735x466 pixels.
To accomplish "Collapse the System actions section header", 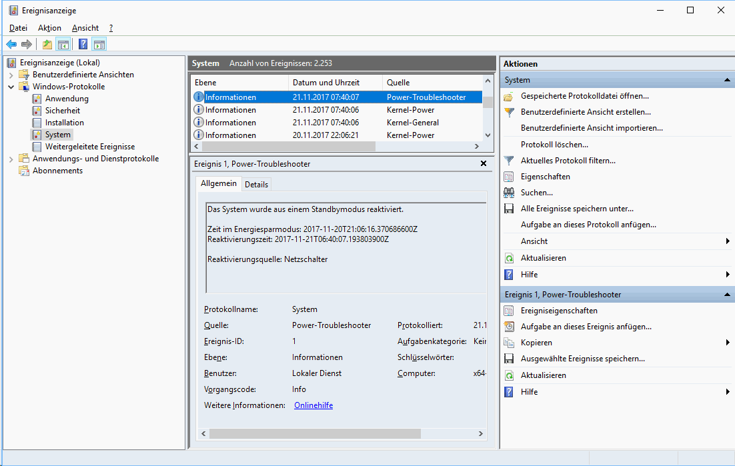I will [x=727, y=80].
